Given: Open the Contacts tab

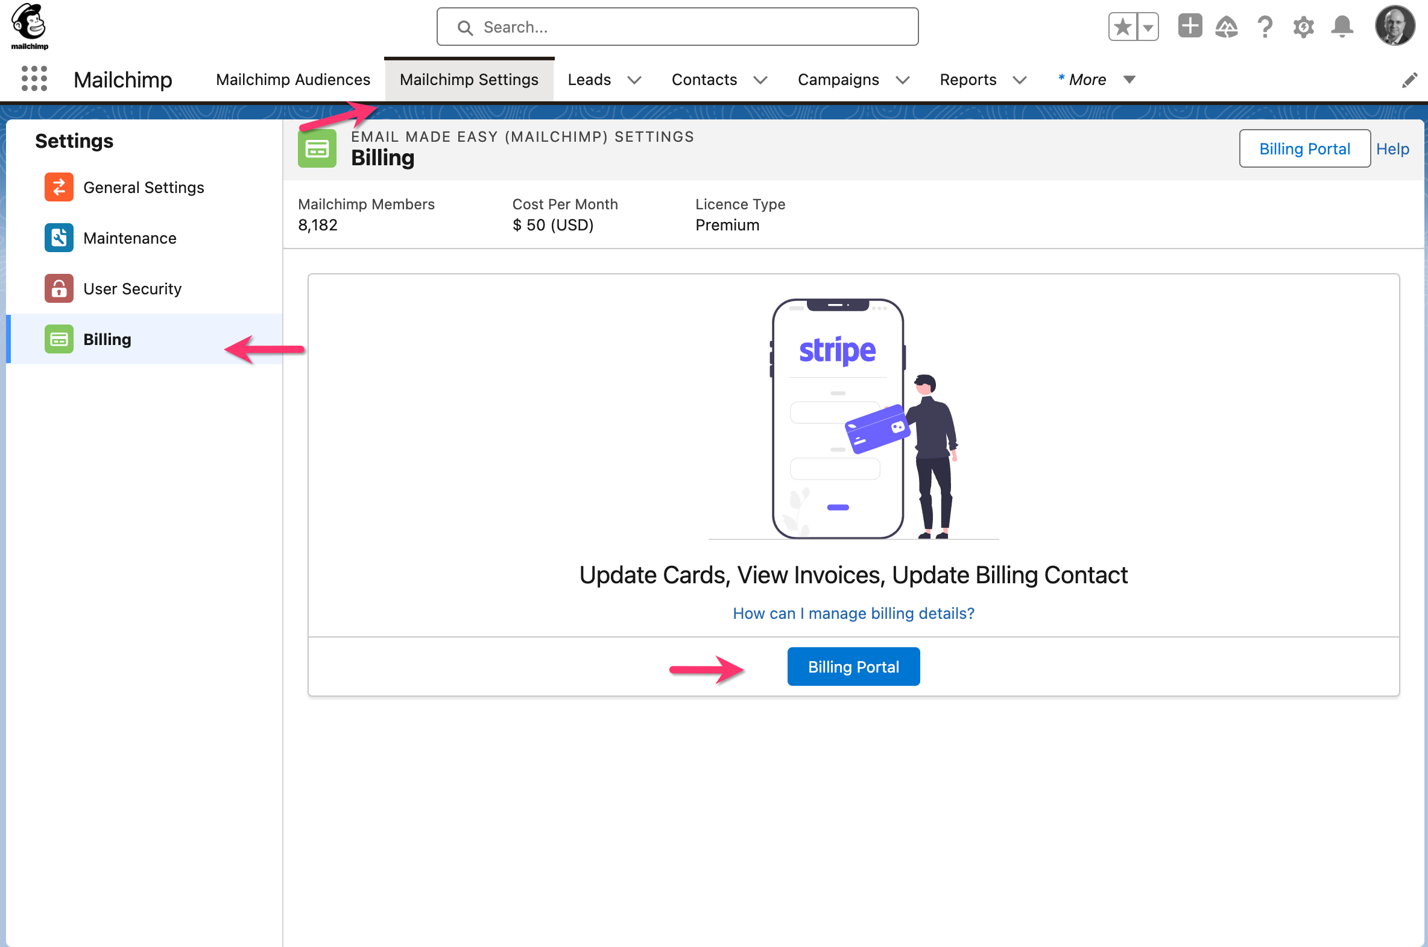Looking at the screenshot, I should [704, 80].
